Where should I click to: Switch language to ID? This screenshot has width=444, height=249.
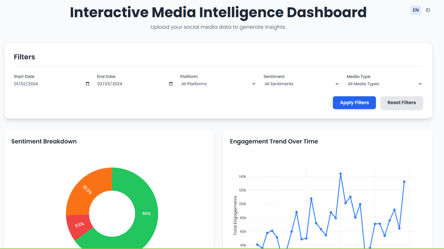coord(428,10)
